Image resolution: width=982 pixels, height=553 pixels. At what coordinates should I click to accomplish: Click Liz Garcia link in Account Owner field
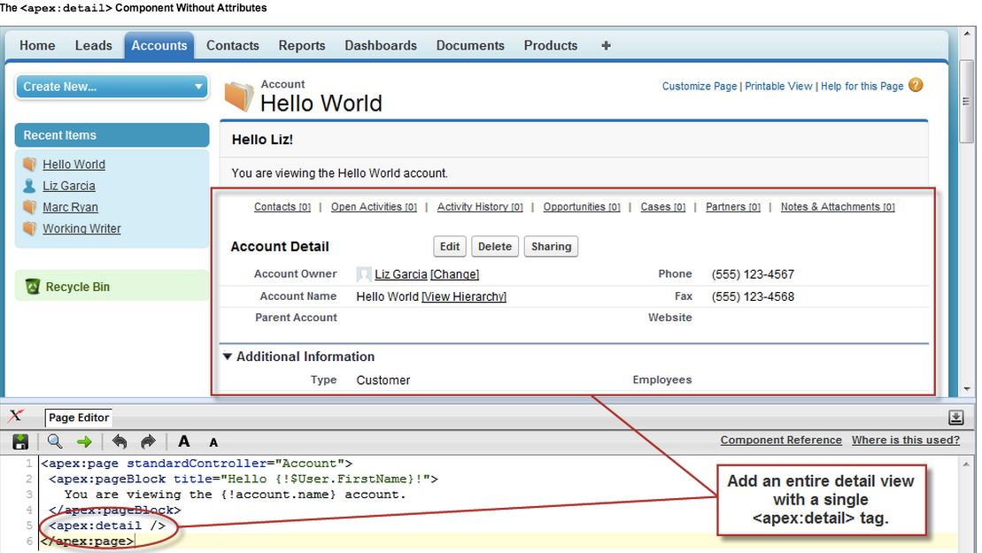pos(401,274)
